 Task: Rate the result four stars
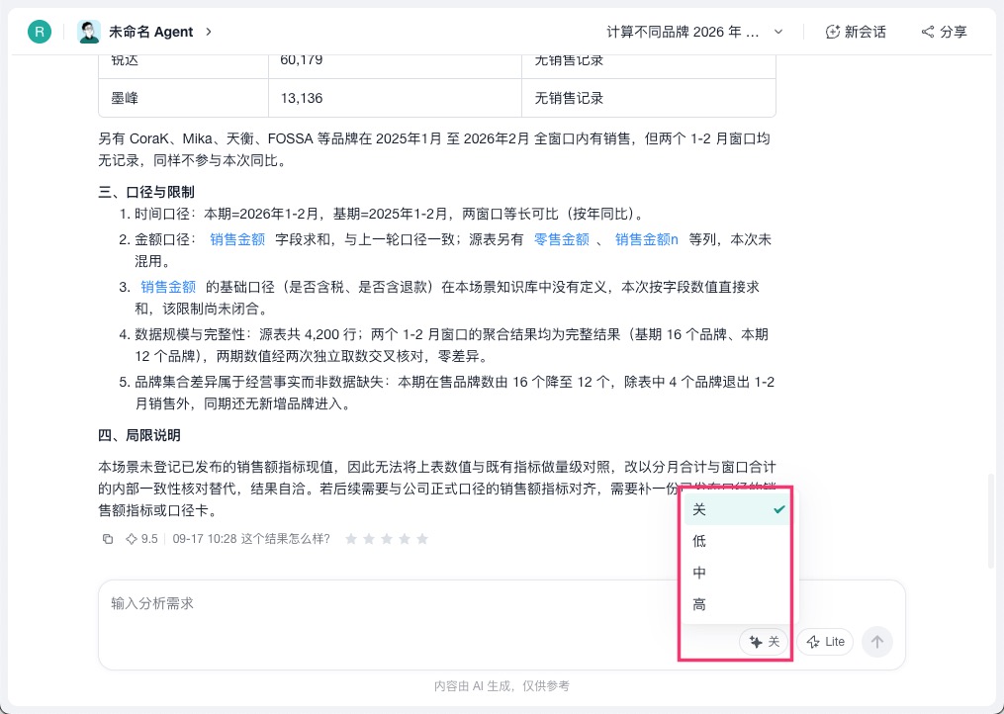405,539
